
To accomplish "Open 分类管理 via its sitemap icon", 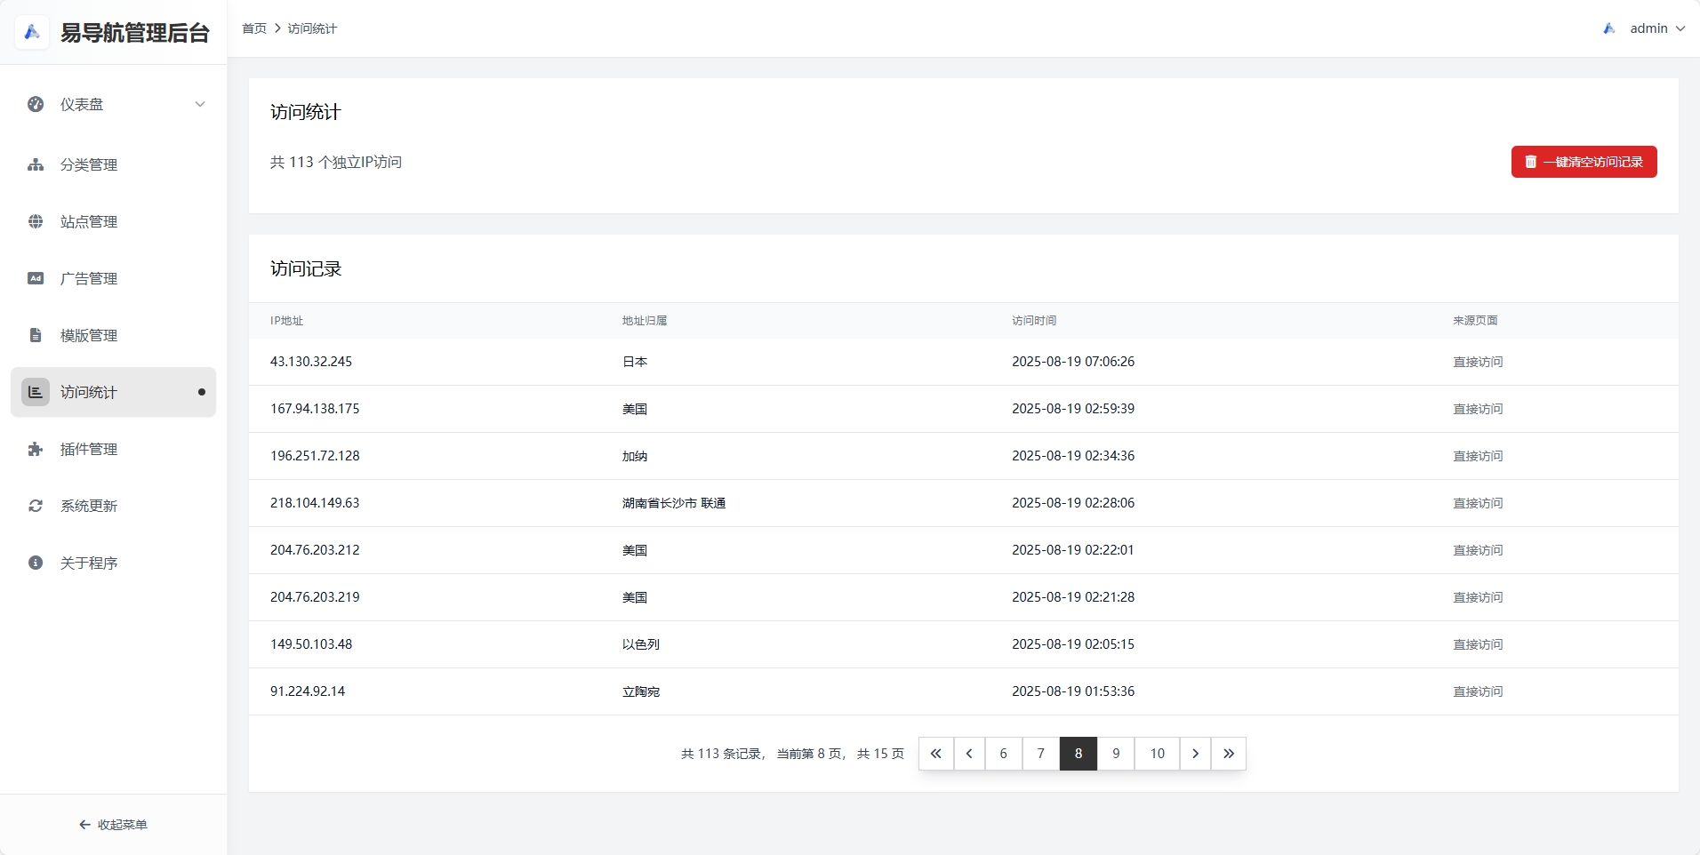I will coord(35,164).
